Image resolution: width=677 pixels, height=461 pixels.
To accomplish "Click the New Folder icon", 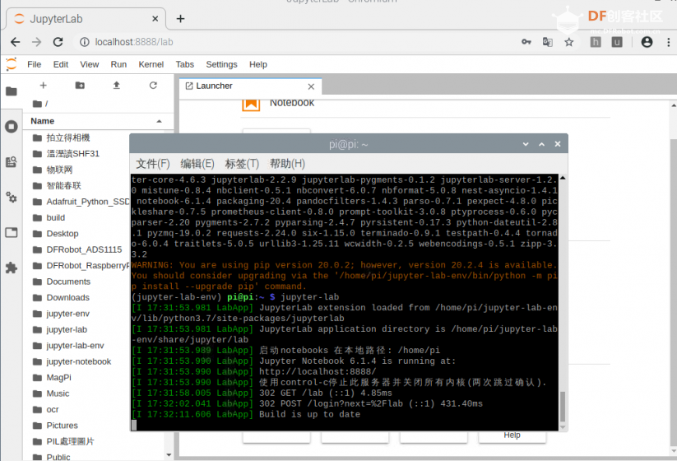I will click(80, 86).
